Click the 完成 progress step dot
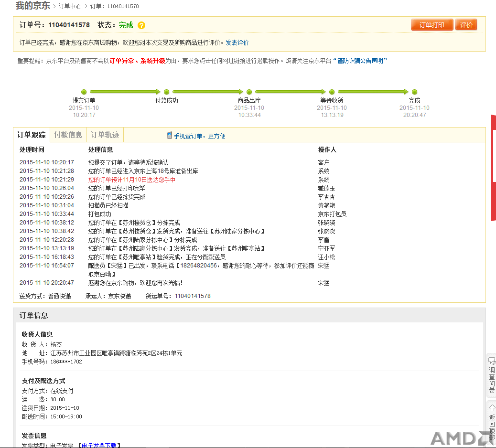 (414, 92)
